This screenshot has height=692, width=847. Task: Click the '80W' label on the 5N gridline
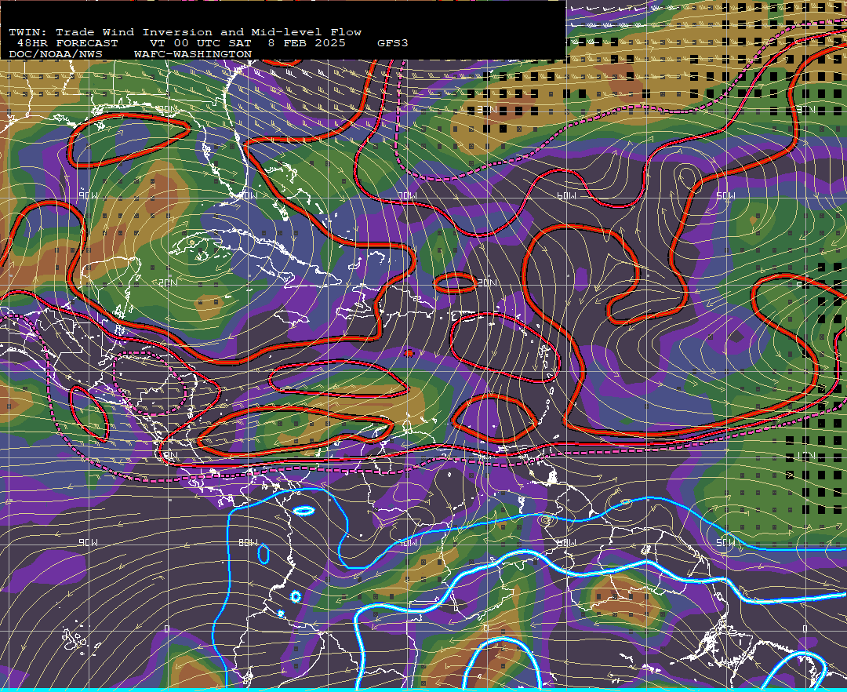[248, 542]
